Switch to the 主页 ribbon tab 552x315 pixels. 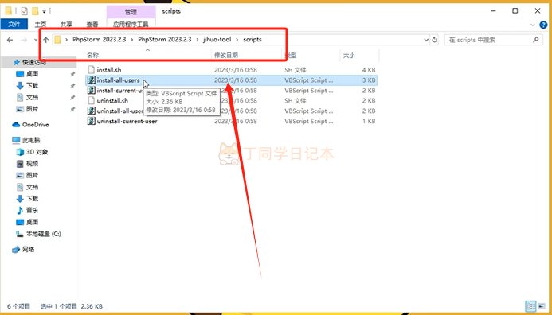click(41, 25)
